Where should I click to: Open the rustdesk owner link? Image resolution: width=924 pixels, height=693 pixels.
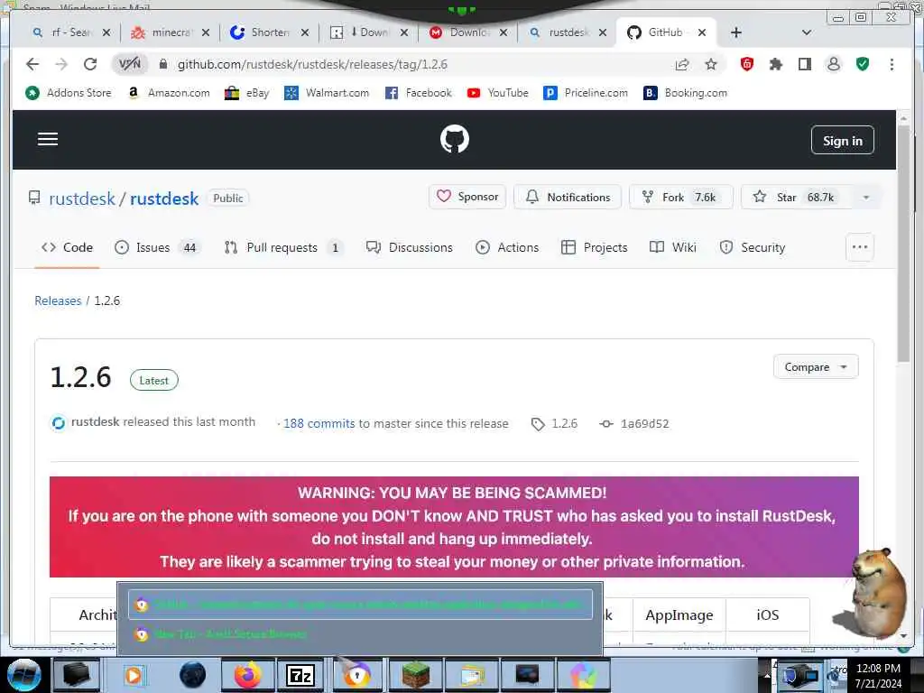(x=82, y=199)
